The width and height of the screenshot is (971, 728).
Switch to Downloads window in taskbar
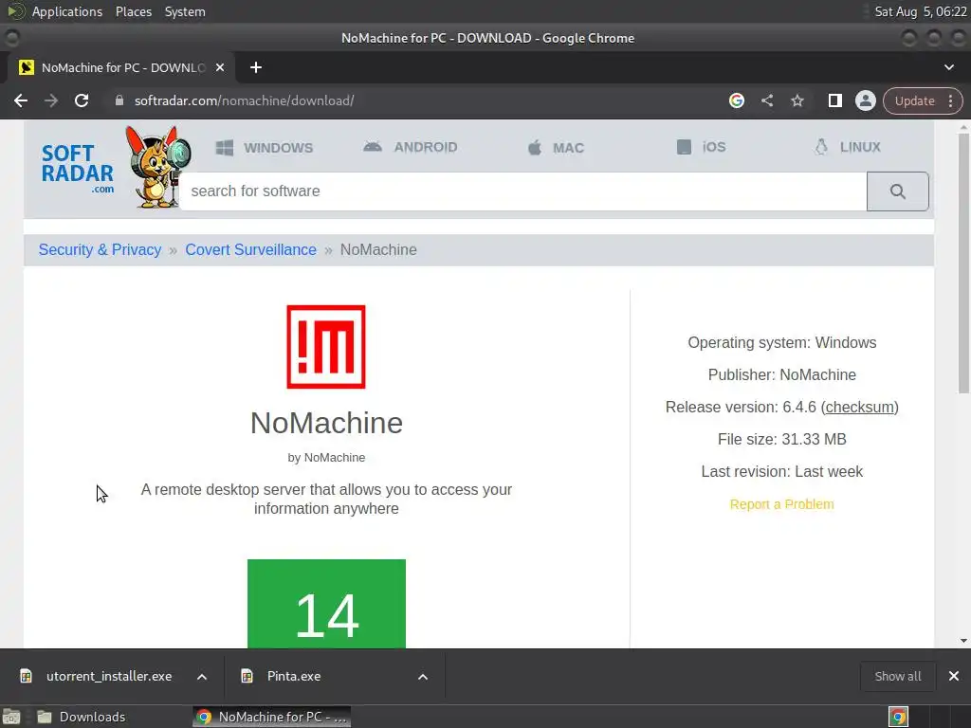pos(82,717)
